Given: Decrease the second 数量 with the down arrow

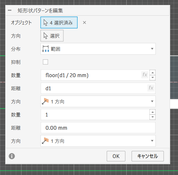Looking at the screenshot, I should (152, 117).
